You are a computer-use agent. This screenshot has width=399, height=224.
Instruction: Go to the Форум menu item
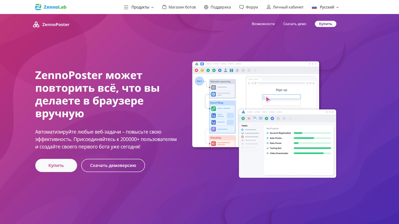249,7
